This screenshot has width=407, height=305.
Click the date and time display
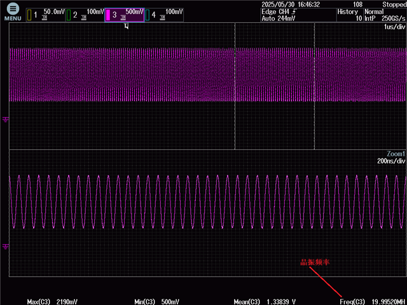click(290, 4)
